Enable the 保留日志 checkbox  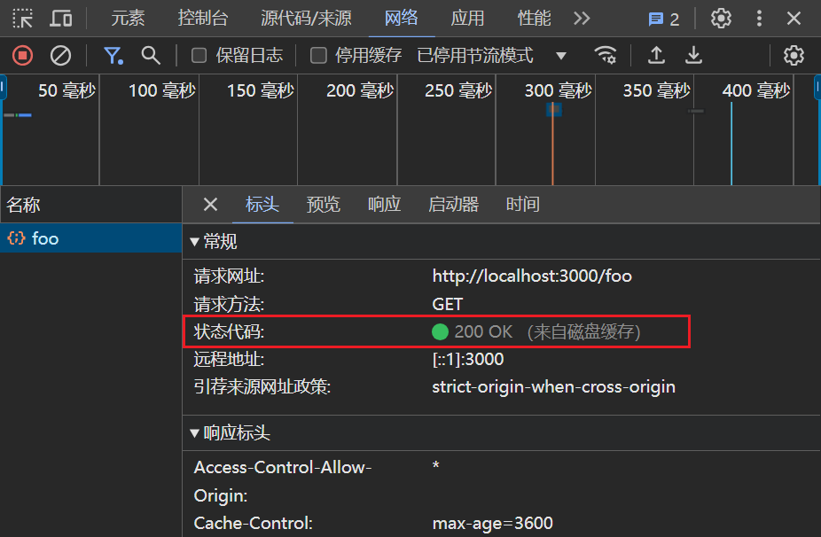199,55
